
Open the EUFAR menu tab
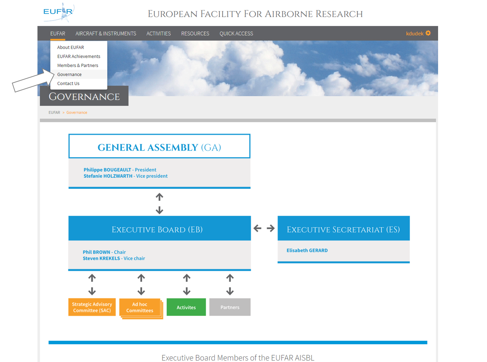coord(58,33)
